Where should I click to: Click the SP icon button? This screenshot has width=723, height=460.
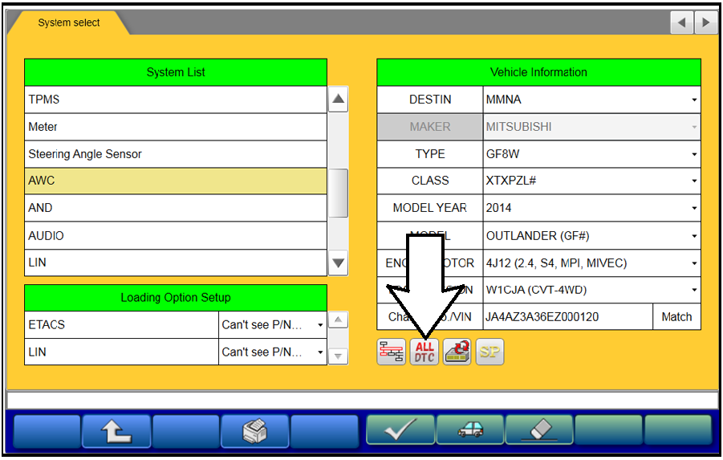(489, 352)
